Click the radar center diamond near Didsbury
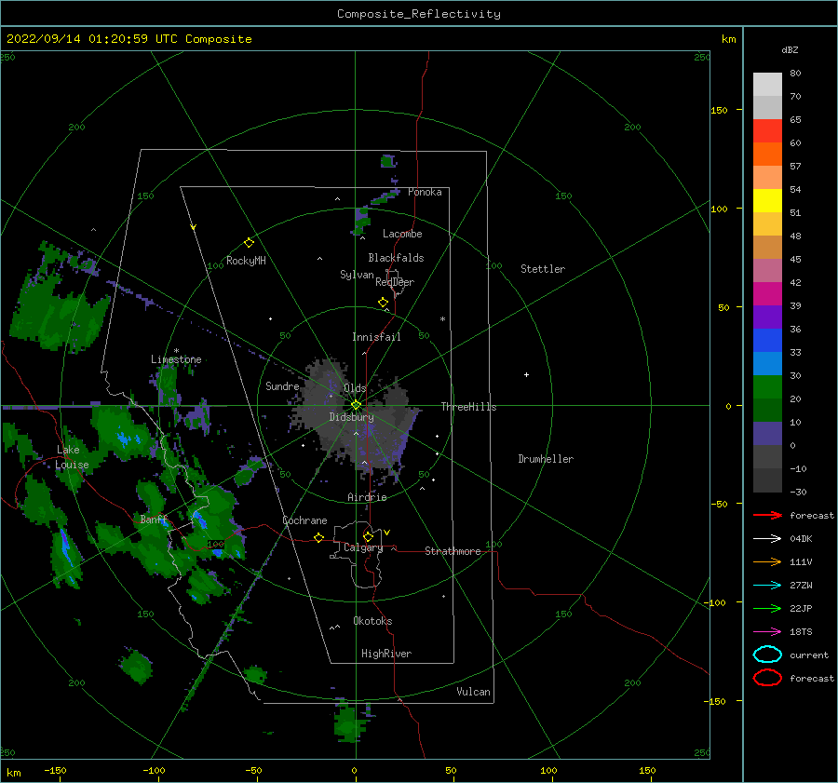 pyautogui.click(x=356, y=405)
